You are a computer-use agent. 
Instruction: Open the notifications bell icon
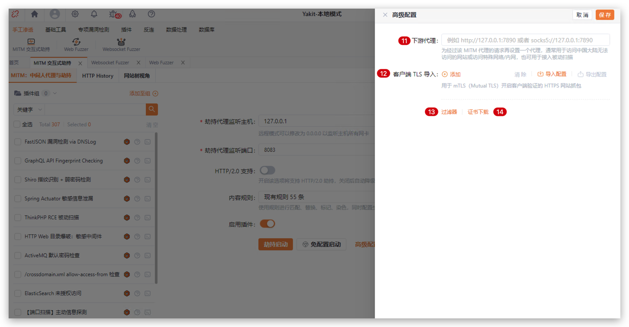[94, 14]
